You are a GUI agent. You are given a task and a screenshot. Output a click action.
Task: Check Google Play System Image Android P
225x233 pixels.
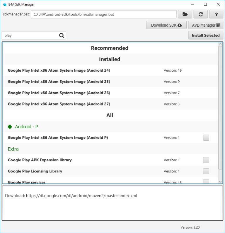tap(206, 138)
